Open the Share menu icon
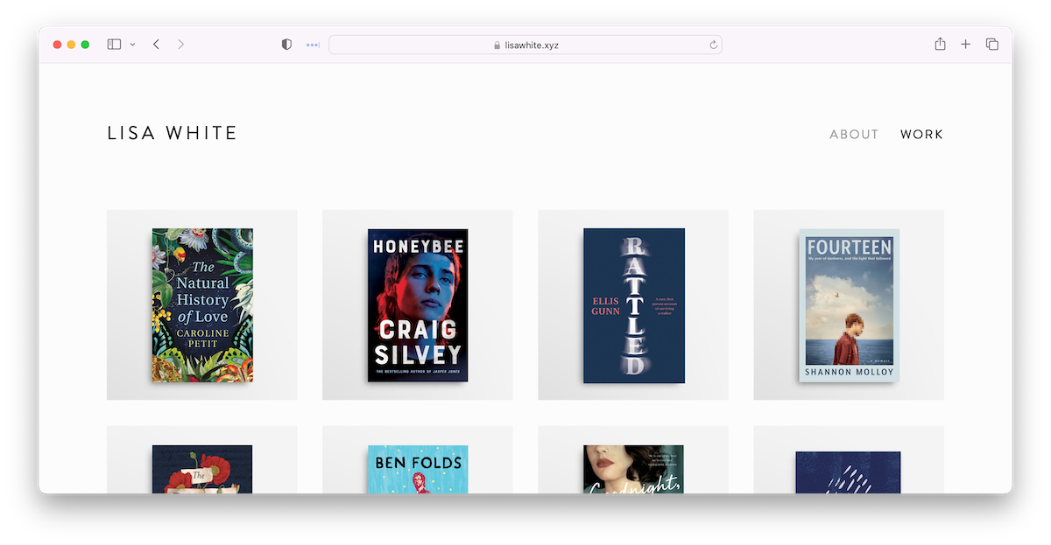1051x545 pixels. pyautogui.click(x=940, y=45)
